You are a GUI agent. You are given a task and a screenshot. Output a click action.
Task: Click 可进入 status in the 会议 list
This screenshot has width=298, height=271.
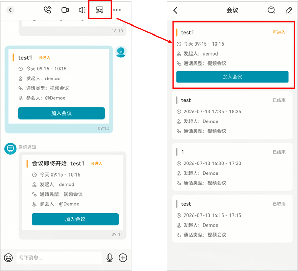pyautogui.click(x=279, y=32)
